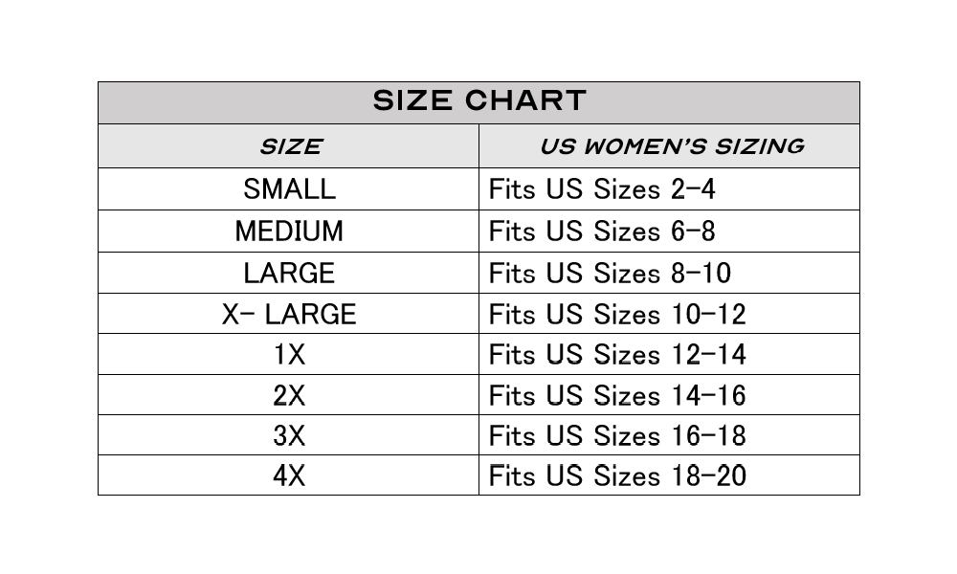Image resolution: width=957 pixels, height=574 pixels.
Task: Click the Fits US Sizes 2-4 cell
Action: [x=670, y=189]
